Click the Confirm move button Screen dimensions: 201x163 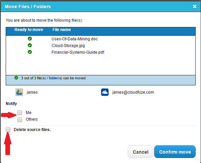(x=175, y=152)
